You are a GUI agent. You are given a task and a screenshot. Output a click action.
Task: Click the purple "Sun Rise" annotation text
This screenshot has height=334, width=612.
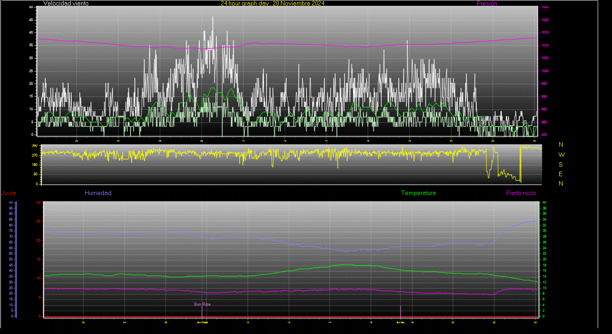tap(202, 304)
